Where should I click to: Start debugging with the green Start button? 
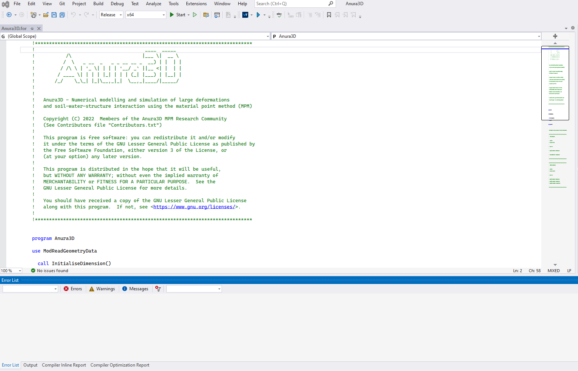pos(177,15)
